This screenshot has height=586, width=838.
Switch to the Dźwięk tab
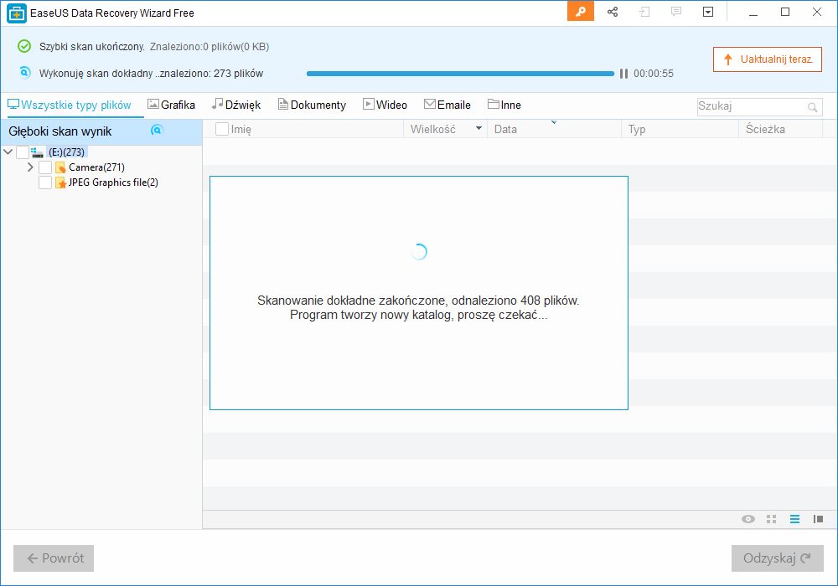(236, 105)
